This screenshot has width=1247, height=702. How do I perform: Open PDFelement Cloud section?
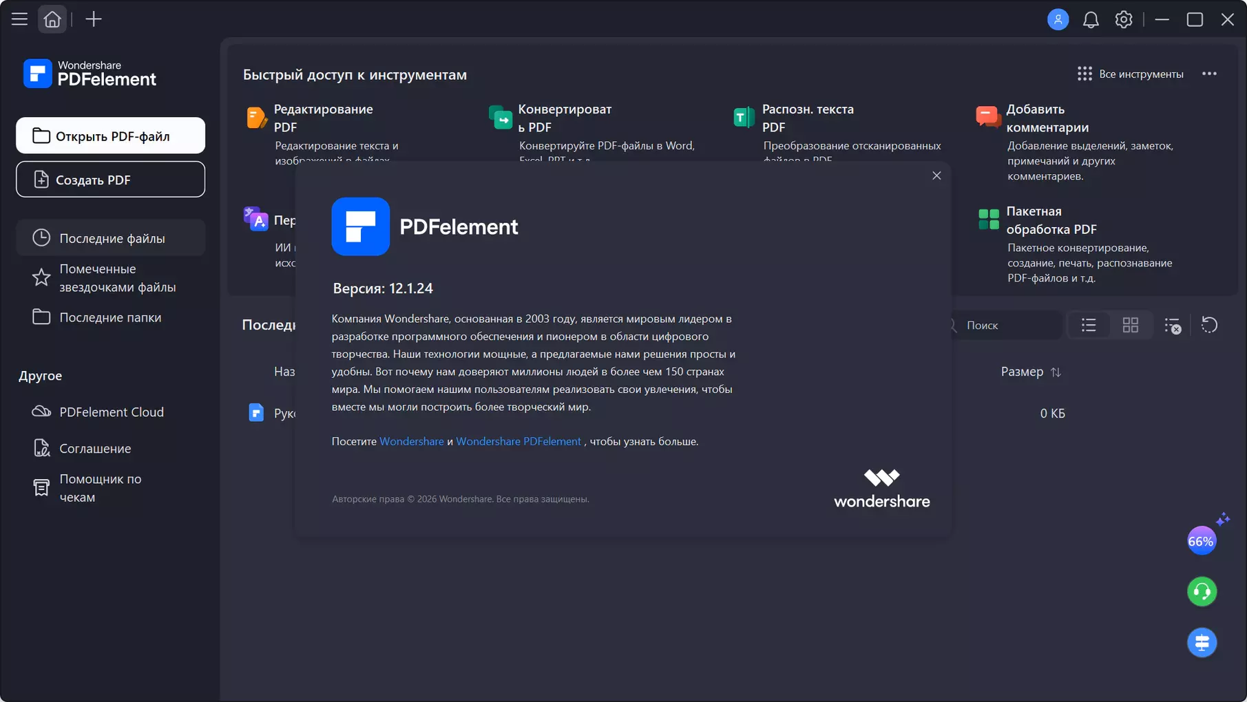point(110,412)
